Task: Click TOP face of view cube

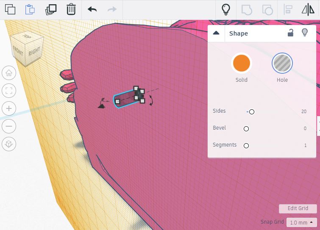Action: point(27,37)
